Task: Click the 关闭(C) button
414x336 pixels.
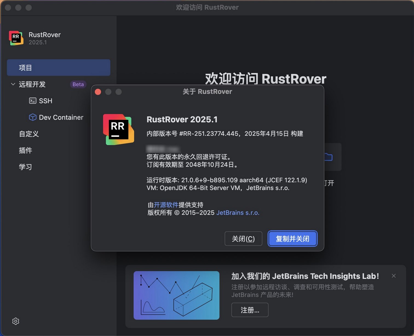Action: click(243, 239)
